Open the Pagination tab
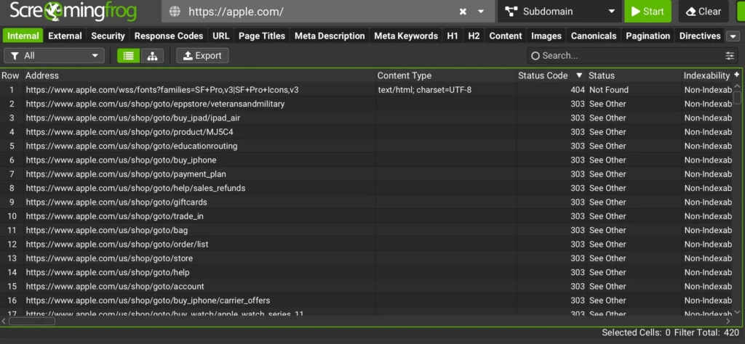This screenshot has width=745, height=344. pyautogui.click(x=648, y=36)
